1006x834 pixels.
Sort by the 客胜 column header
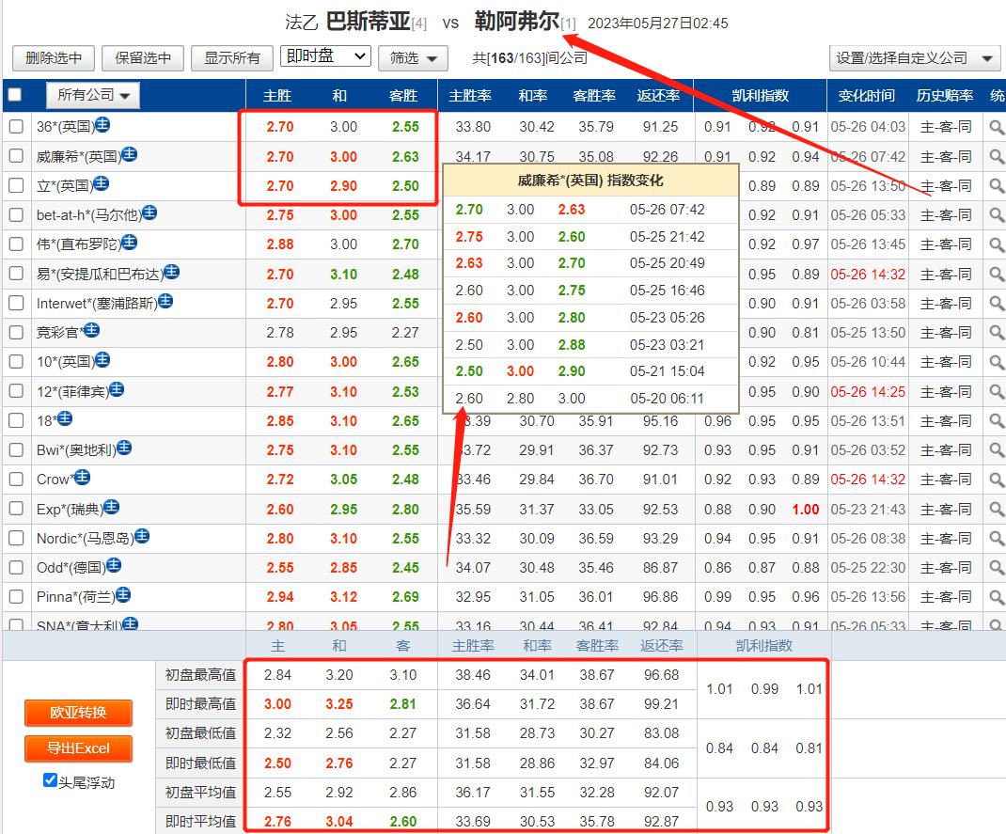pyautogui.click(x=403, y=96)
